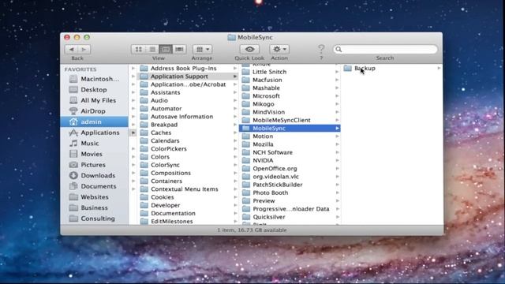Click the Quick Look eye button
Screen dimensions: 505x284
click(x=249, y=49)
